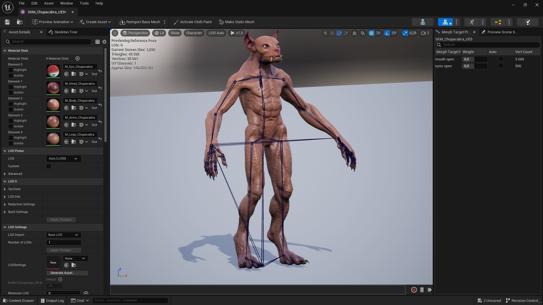Viewport: 543px width, 305px height.
Task: Expand Build Settings row
Action: pyautogui.click(x=5, y=212)
